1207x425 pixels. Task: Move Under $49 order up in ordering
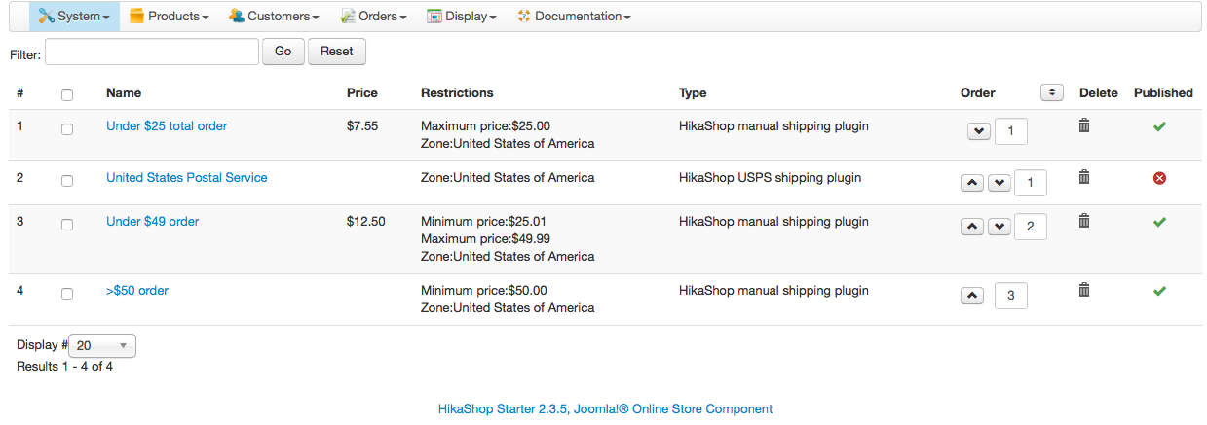click(971, 227)
